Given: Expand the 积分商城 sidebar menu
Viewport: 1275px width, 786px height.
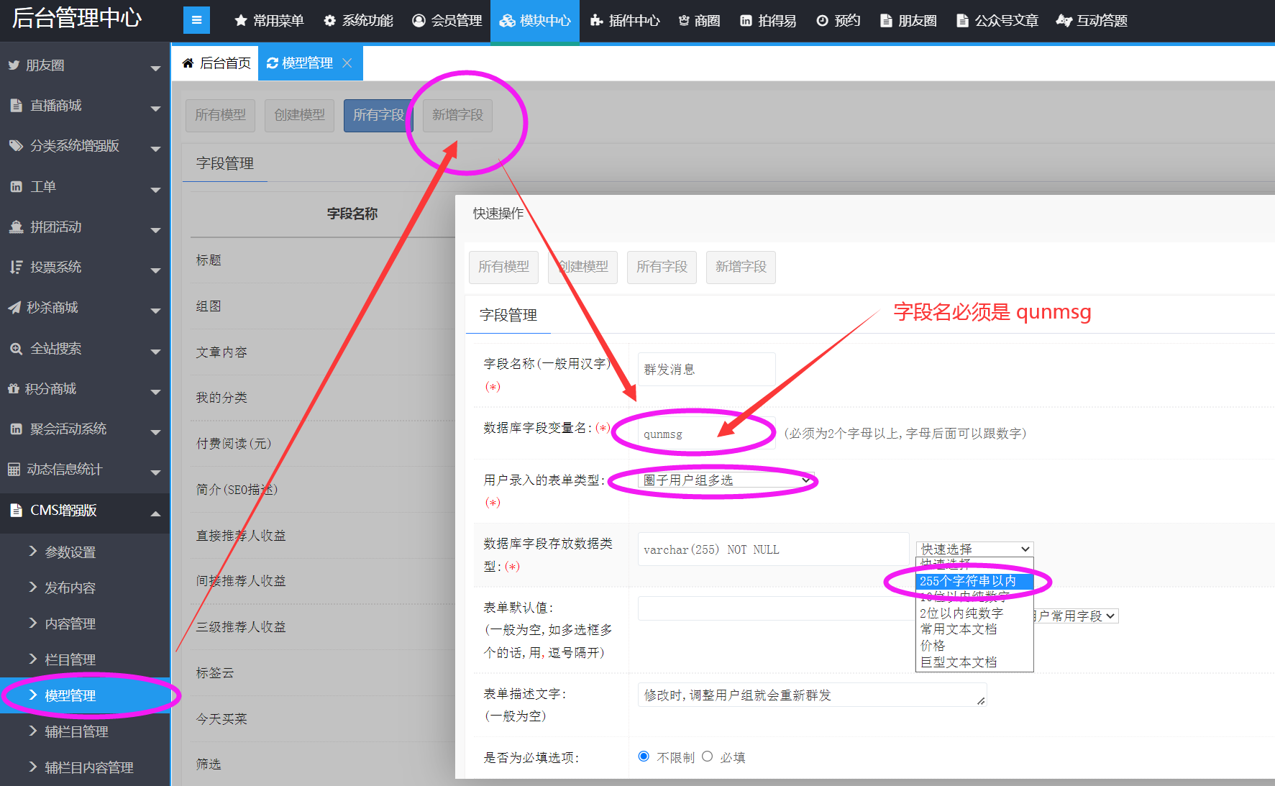Looking at the screenshot, I should 155,390.
